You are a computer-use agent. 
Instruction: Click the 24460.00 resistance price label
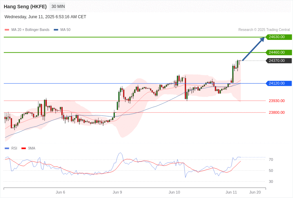pos(279,52)
